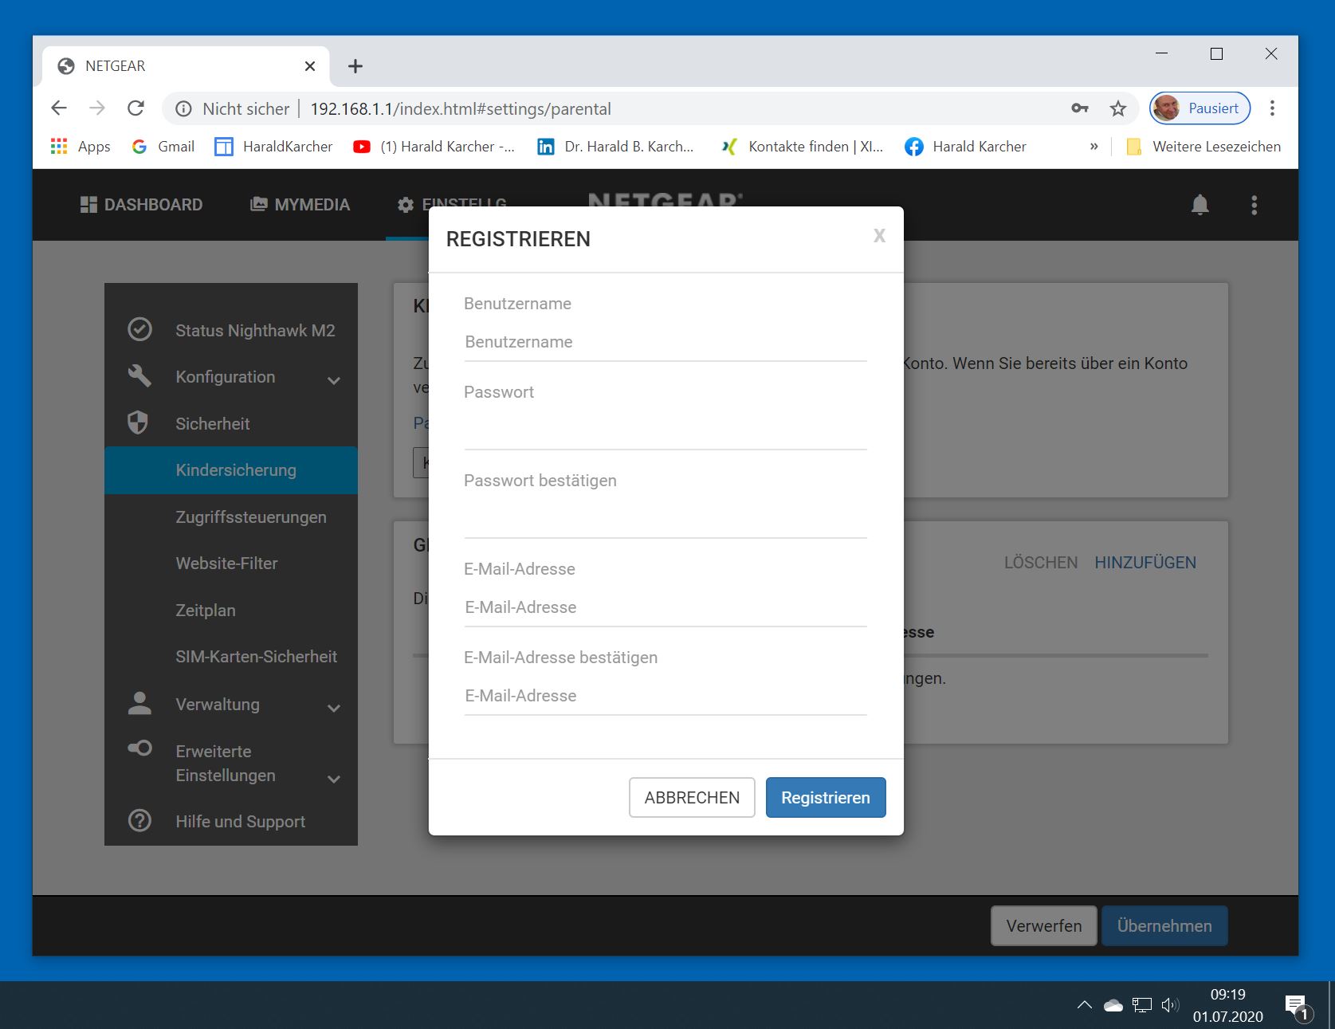The width and height of the screenshot is (1335, 1029).
Task: Click the Benutzername input field
Action: (665, 343)
